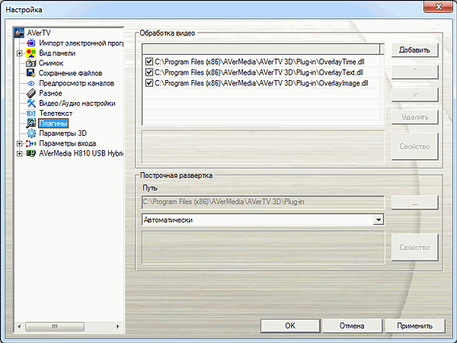Select the AVerTV root tree label
Image resolution: width=457 pixels, height=343 pixels.
click(39, 33)
